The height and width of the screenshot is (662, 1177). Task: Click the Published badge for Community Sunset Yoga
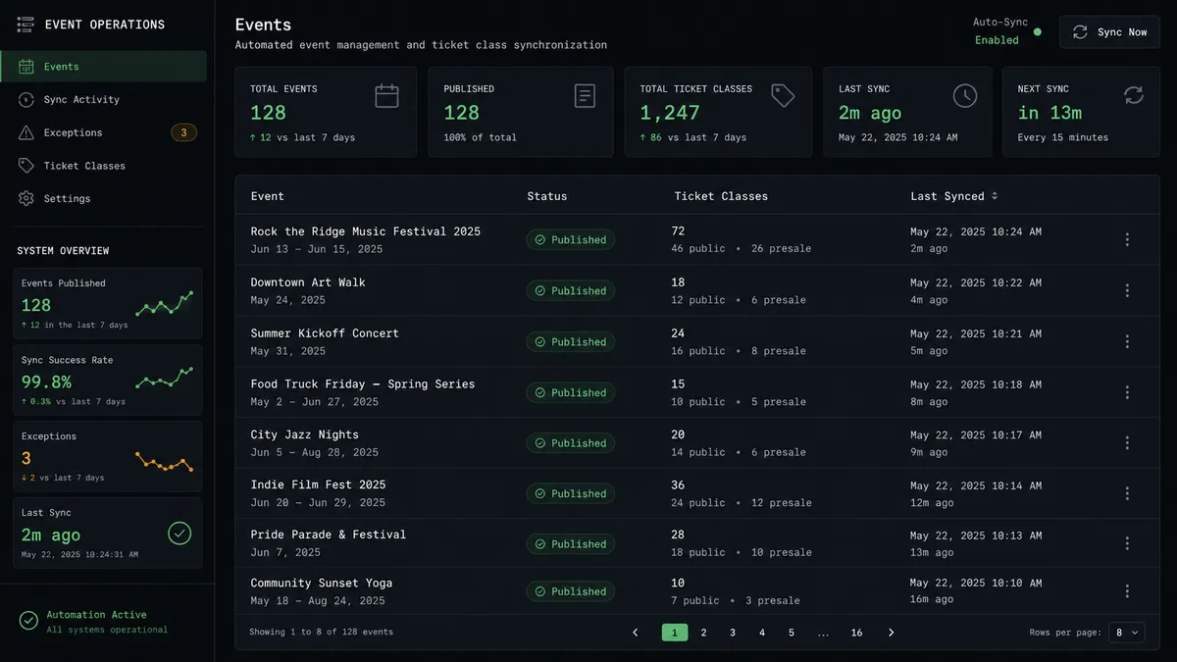tap(571, 591)
